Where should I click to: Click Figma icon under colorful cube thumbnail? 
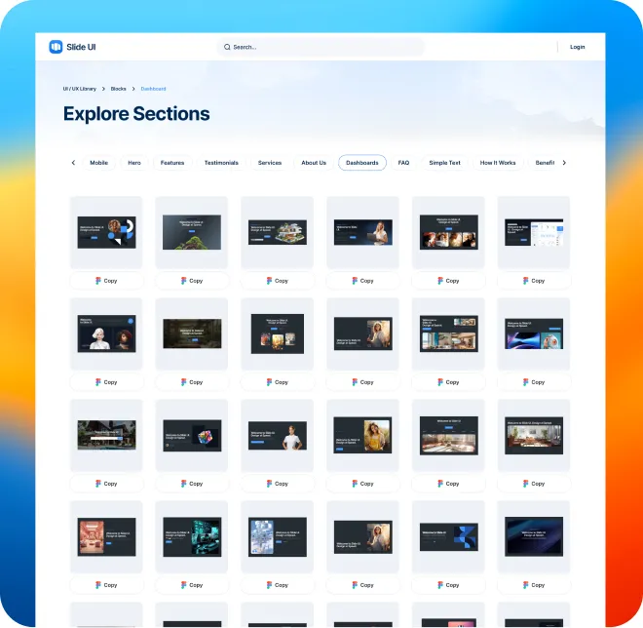pyautogui.click(x=184, y=484)
